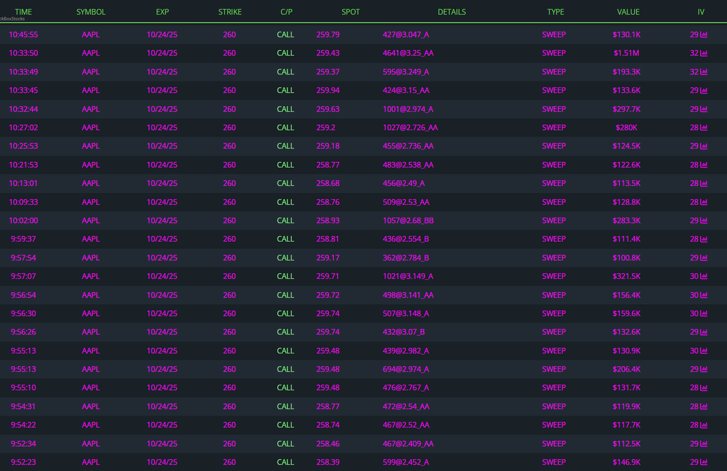Select the $1.51M value cell
Screen dimensions: 727x471
pos(626,53)
